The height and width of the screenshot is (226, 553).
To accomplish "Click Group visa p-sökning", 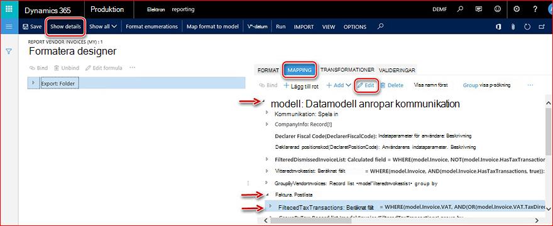I will (x=486, y=85).
